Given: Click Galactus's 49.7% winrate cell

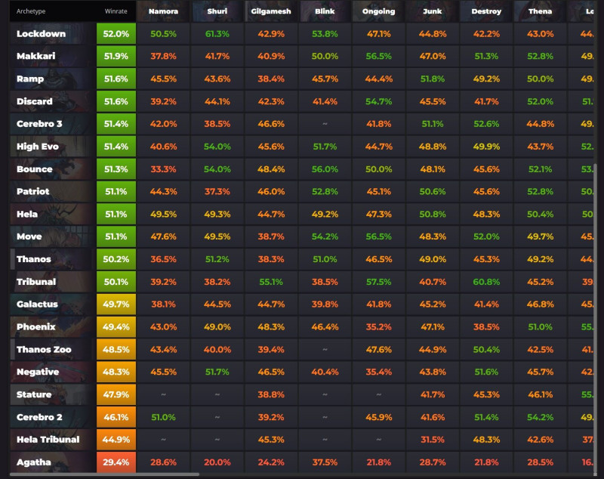Looking at the screenshot, I should pyautogui.click(x=116, y=304).
